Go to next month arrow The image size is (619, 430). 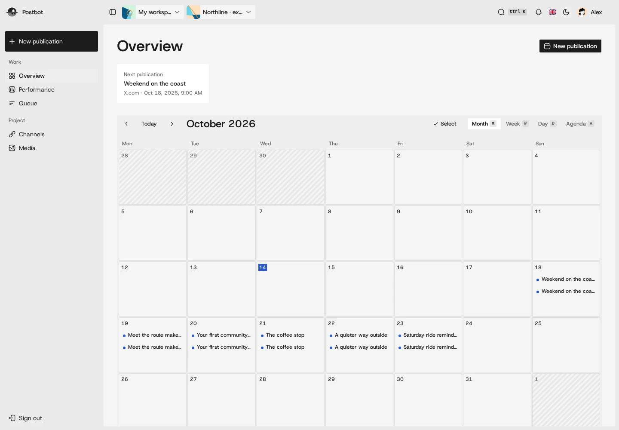tap(172, 124)
